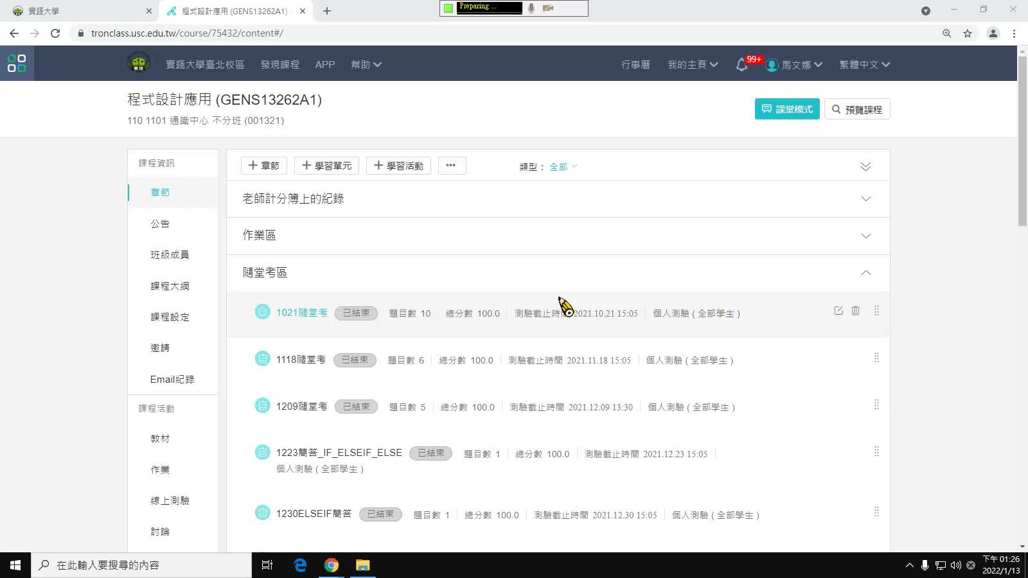Click the browser zoom magnifier icon
The height and width of the screenshot is (578, 1028).
tap(946, 33)
